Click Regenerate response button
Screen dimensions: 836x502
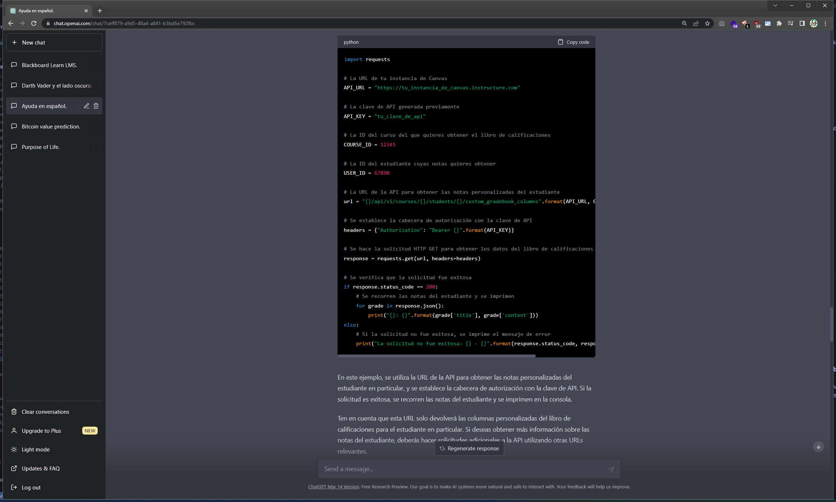469,449
